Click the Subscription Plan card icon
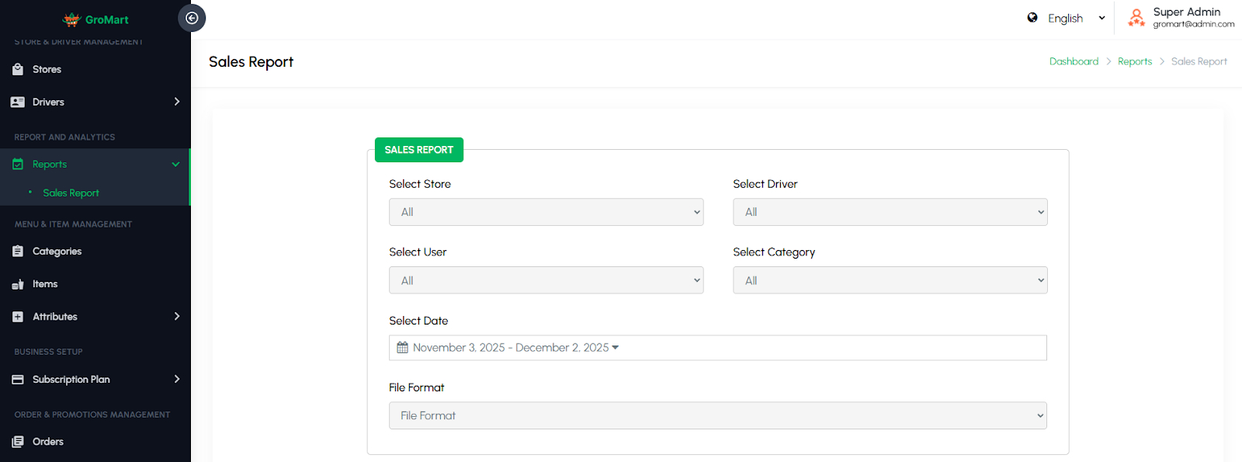Image resolution: width=1242 pixels, height=462 pixels. click(18, 380)
